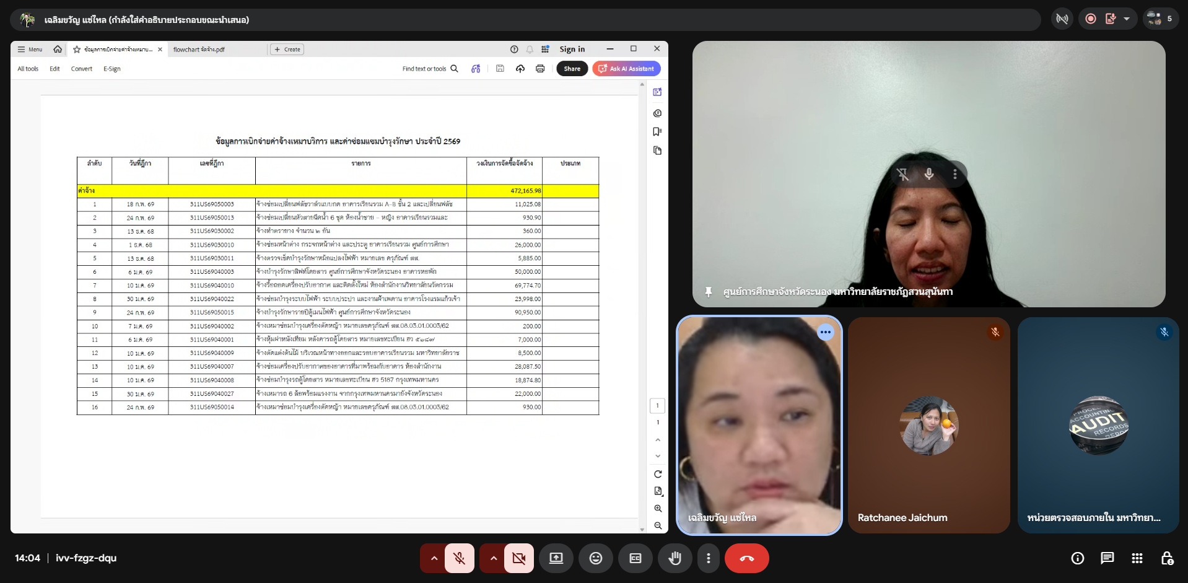Click the Share button in Acrobat
The width and height of the screenshot is (1188, 583).
tap(572, 69)
